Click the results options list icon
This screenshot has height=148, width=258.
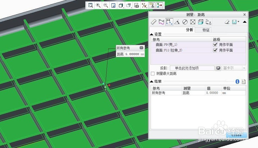244,82
